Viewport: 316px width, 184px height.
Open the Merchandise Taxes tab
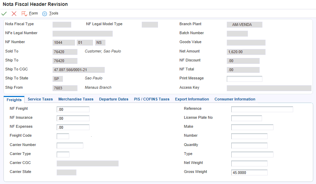coord(76,99)
